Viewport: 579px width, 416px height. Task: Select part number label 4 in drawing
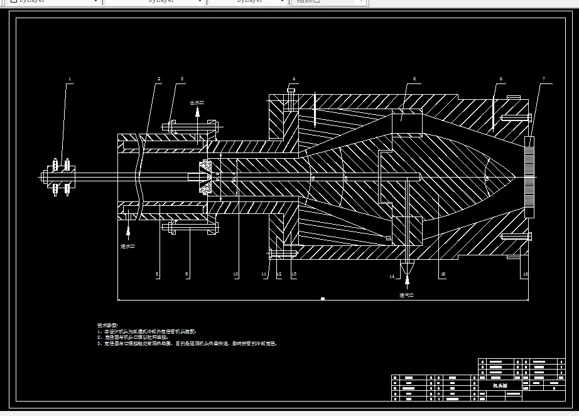point(294,79)
